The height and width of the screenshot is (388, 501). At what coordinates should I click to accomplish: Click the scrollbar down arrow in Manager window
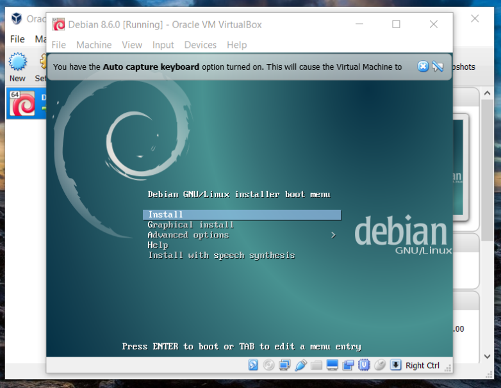click(487, 357)
